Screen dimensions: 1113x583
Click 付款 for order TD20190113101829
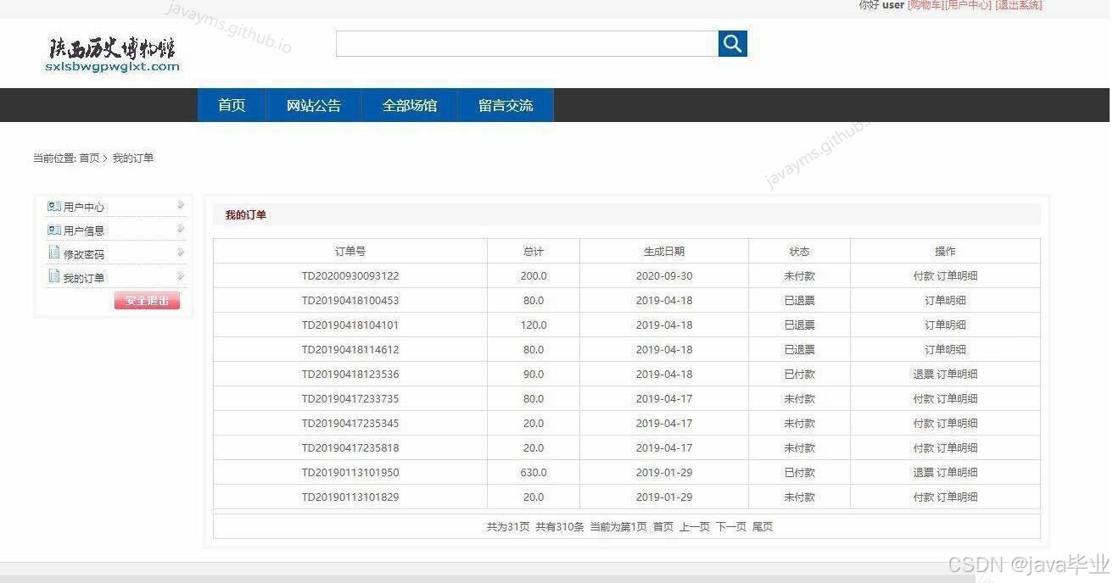(923, 497)
